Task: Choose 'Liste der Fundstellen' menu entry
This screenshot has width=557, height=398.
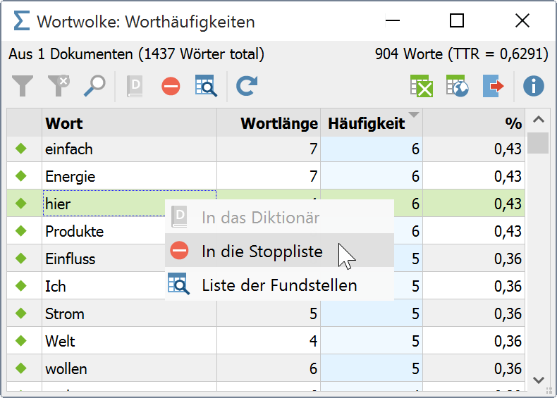Action: tap(280, 285)
